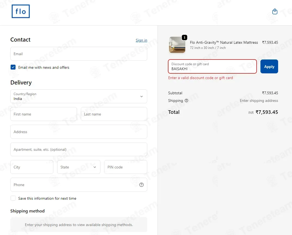Click the Apply discount button
The image size is (292, 235).
269,66
